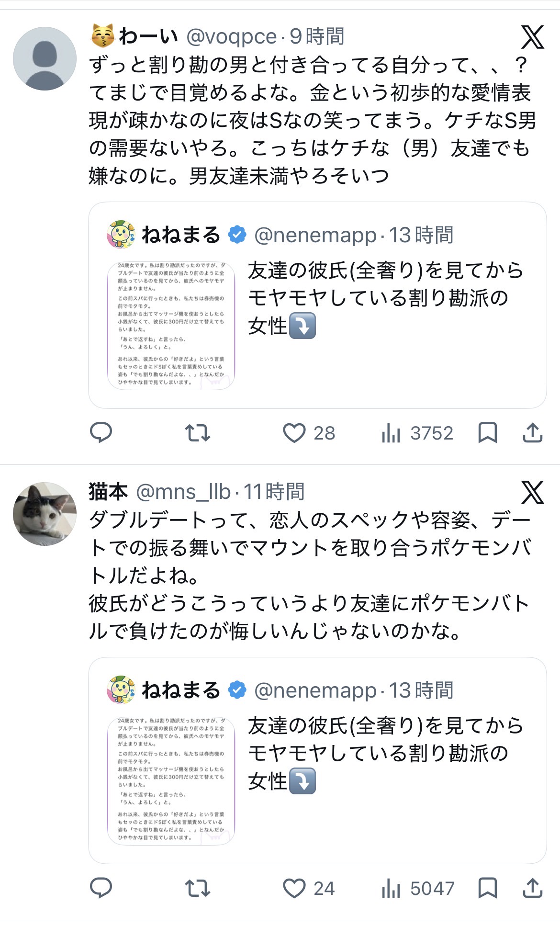Viewport: 560px width, 926px height.
Task: Open the X logo on 猫本 tweet
Action: point(533,493)
